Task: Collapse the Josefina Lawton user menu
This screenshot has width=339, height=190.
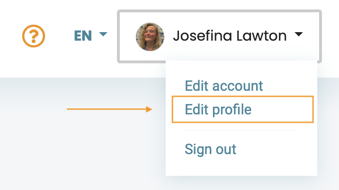Action: pos(219,36)
